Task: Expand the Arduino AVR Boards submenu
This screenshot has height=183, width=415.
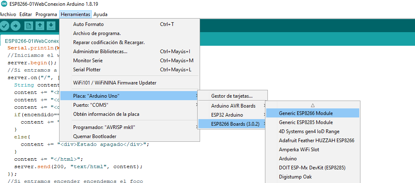Action: (x=233, y=106)
